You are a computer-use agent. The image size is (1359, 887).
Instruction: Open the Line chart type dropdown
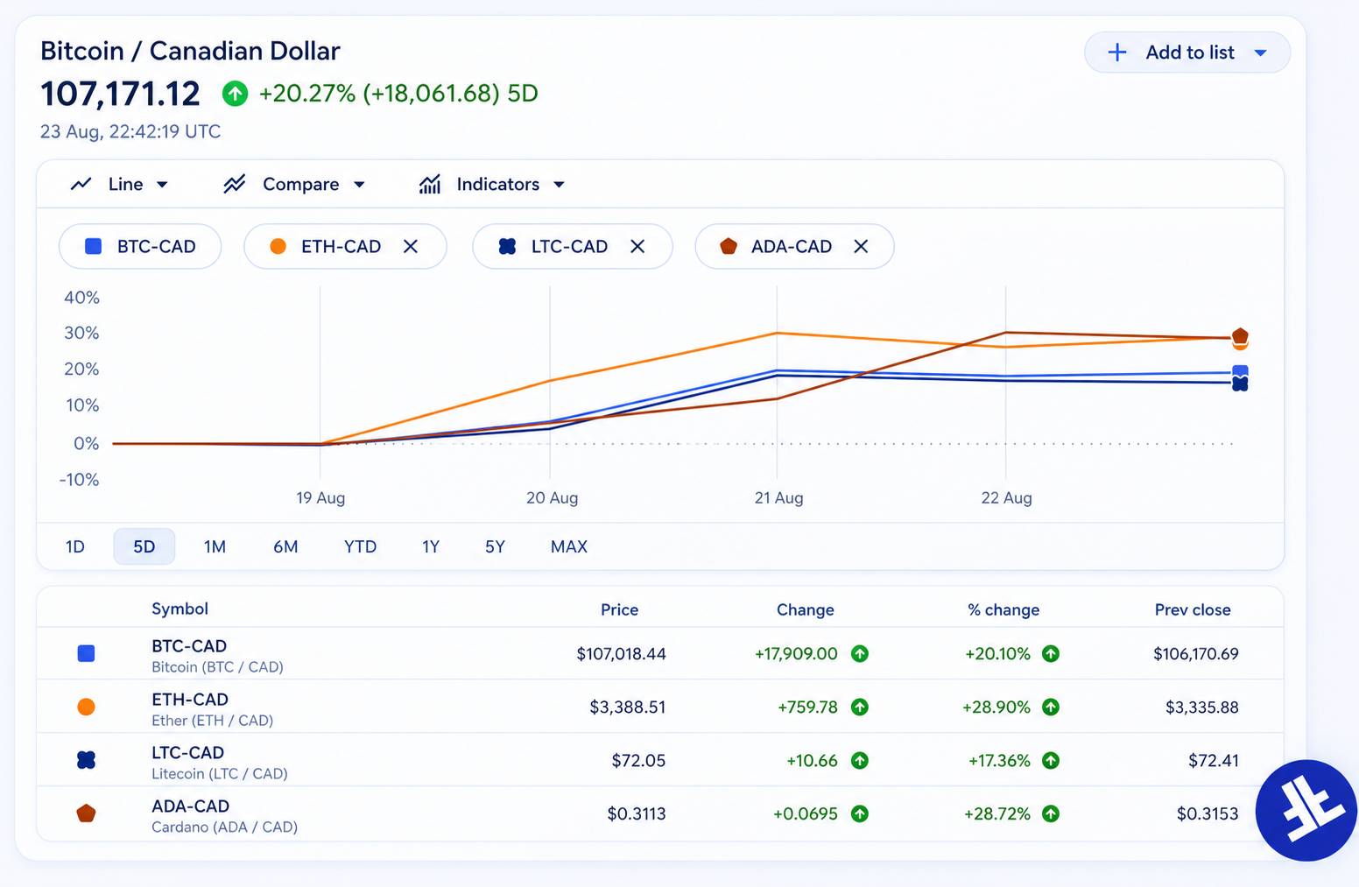pos(119,184)
